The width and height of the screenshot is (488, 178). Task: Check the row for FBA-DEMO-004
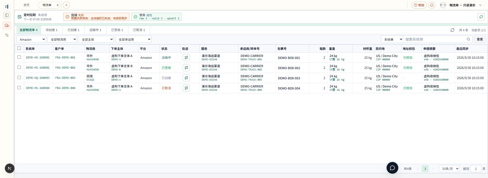click(x=19, y=88)
